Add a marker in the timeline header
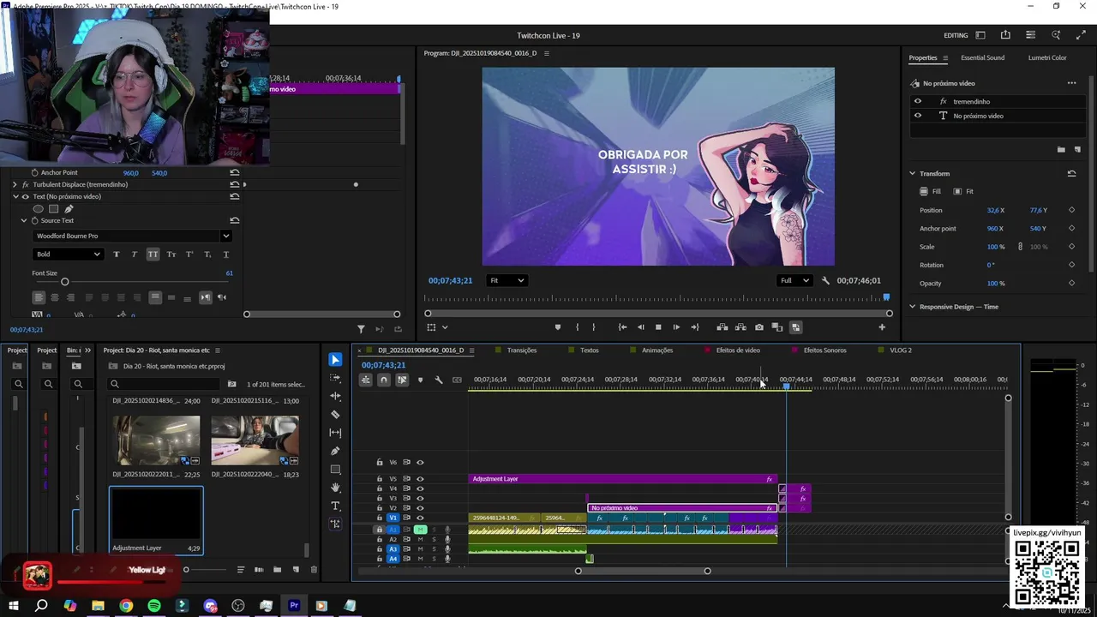 420,380
